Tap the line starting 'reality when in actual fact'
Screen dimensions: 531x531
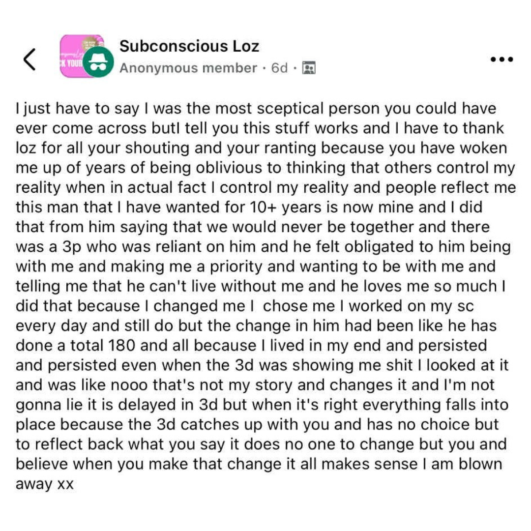click(x=266, y=188)
